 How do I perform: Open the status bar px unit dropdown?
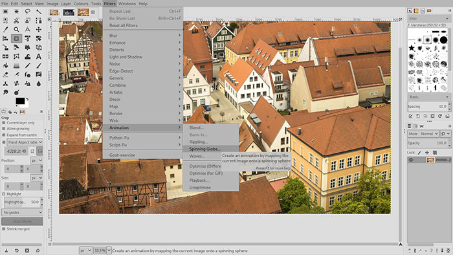[x=86, y=250]
